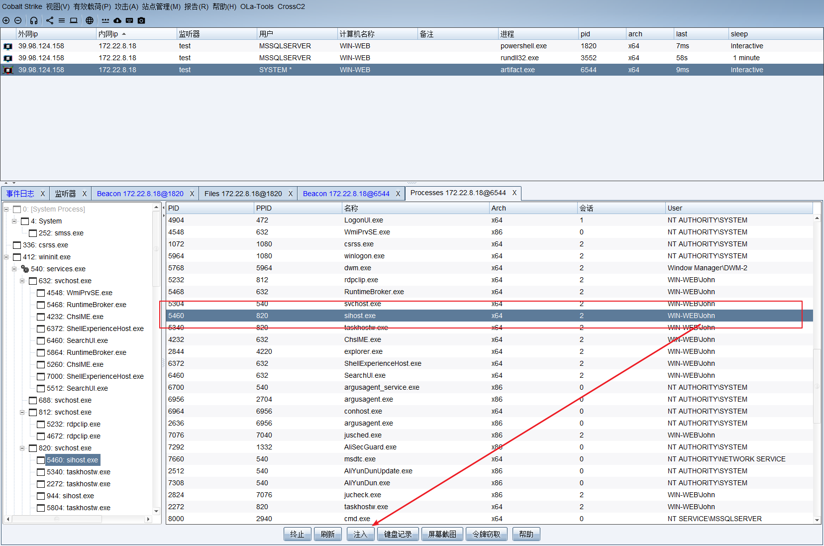This screenshot has width=824, height=546.
Task: Click the 注入 inject button
Action: coord(360,534)
